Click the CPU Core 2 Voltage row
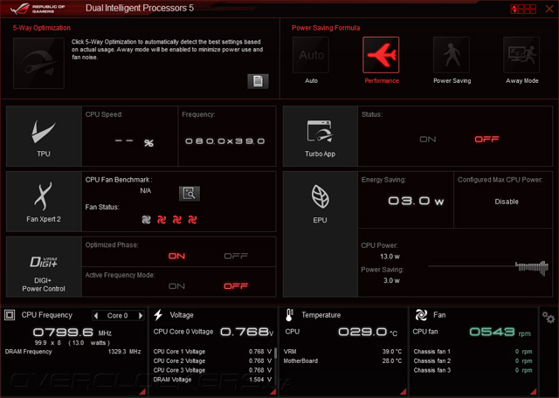 (212, 361)
